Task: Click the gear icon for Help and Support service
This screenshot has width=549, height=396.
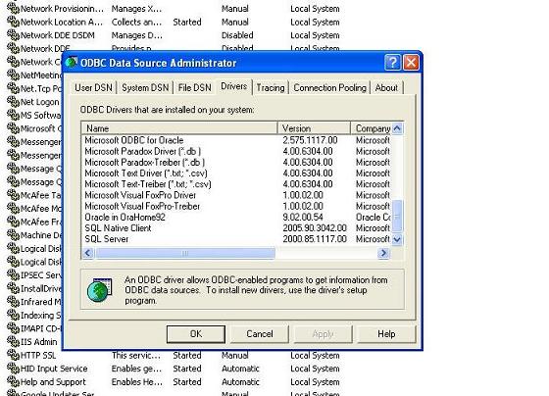Action: [x=13, y=381]
